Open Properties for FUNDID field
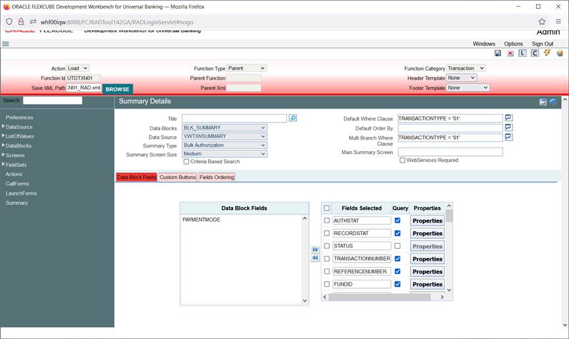This screenshot has width=569, height=339. 427,284
